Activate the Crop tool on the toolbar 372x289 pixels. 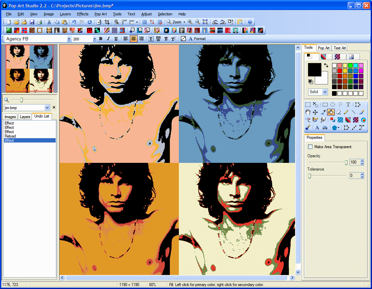pyautogui.click(x=107, y=22)
